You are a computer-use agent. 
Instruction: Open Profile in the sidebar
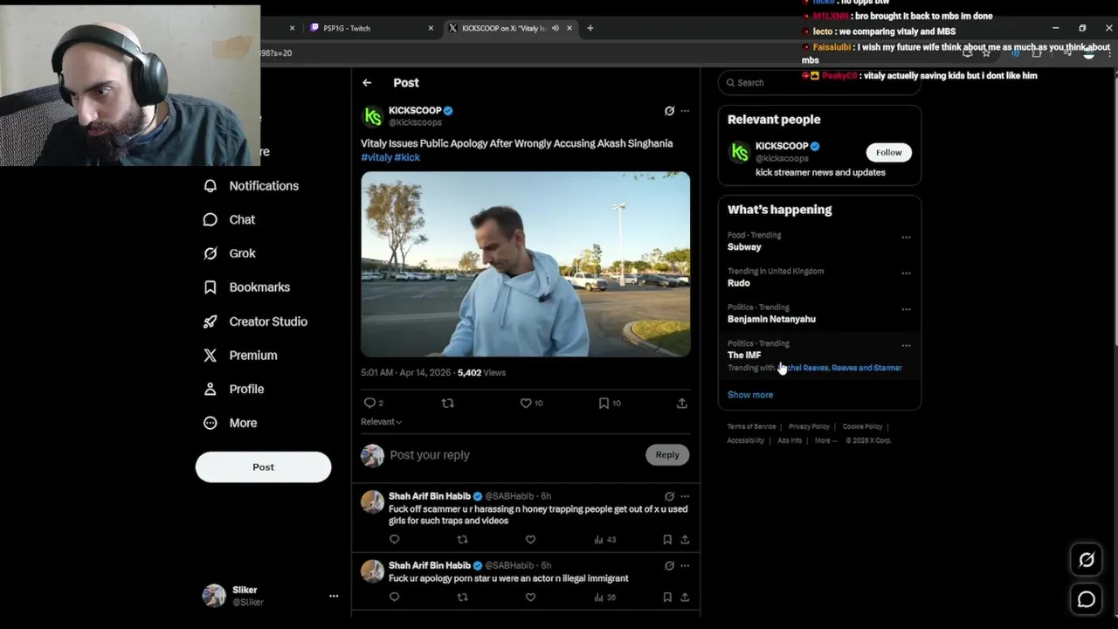(233, 390)
